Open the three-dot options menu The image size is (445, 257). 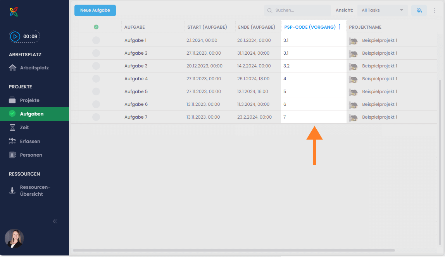point(435,10)
